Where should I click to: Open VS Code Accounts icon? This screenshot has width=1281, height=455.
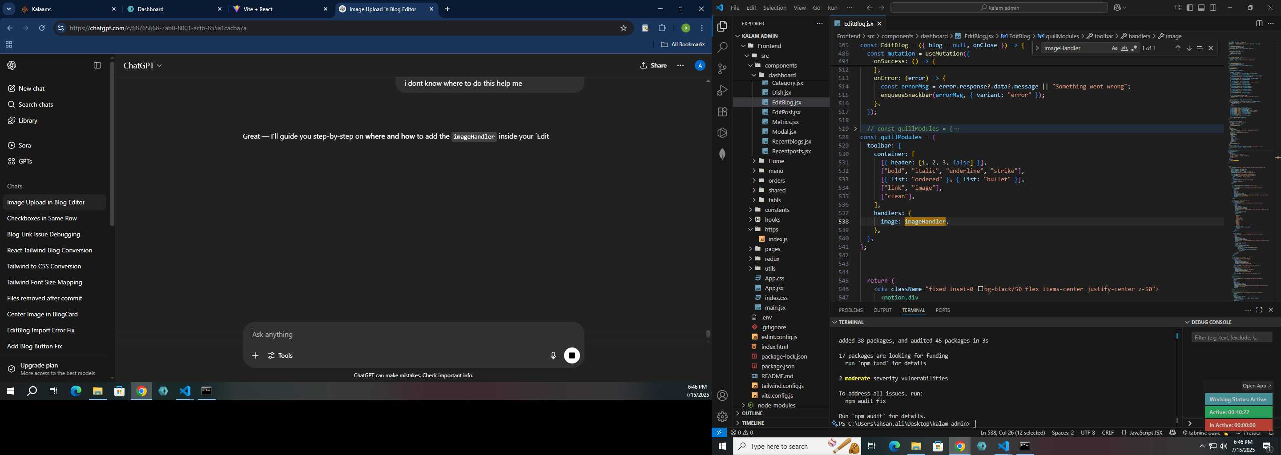722,395
